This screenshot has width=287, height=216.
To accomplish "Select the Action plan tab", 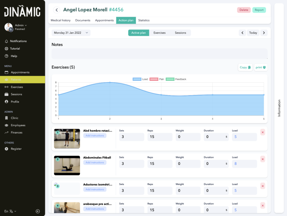I will click(x=126, y=20).
